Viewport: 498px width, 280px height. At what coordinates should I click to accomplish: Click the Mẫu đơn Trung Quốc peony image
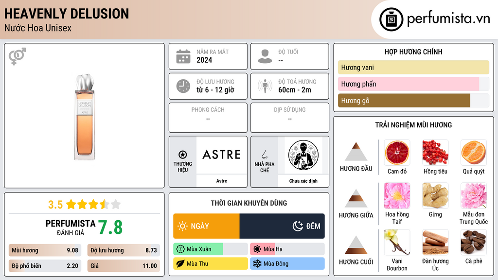pos(474,195)
